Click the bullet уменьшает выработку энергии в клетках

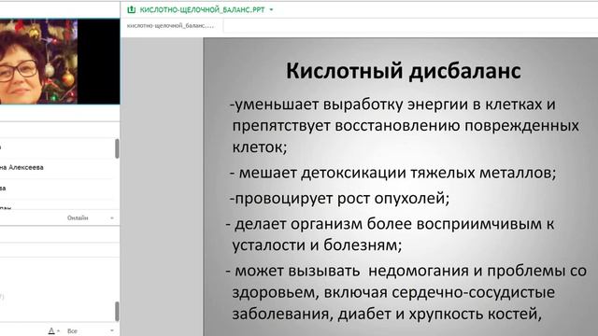[392, 105]
